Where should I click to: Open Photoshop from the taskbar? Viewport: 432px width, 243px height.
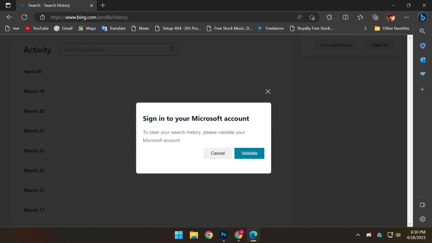tap(224, 235)
